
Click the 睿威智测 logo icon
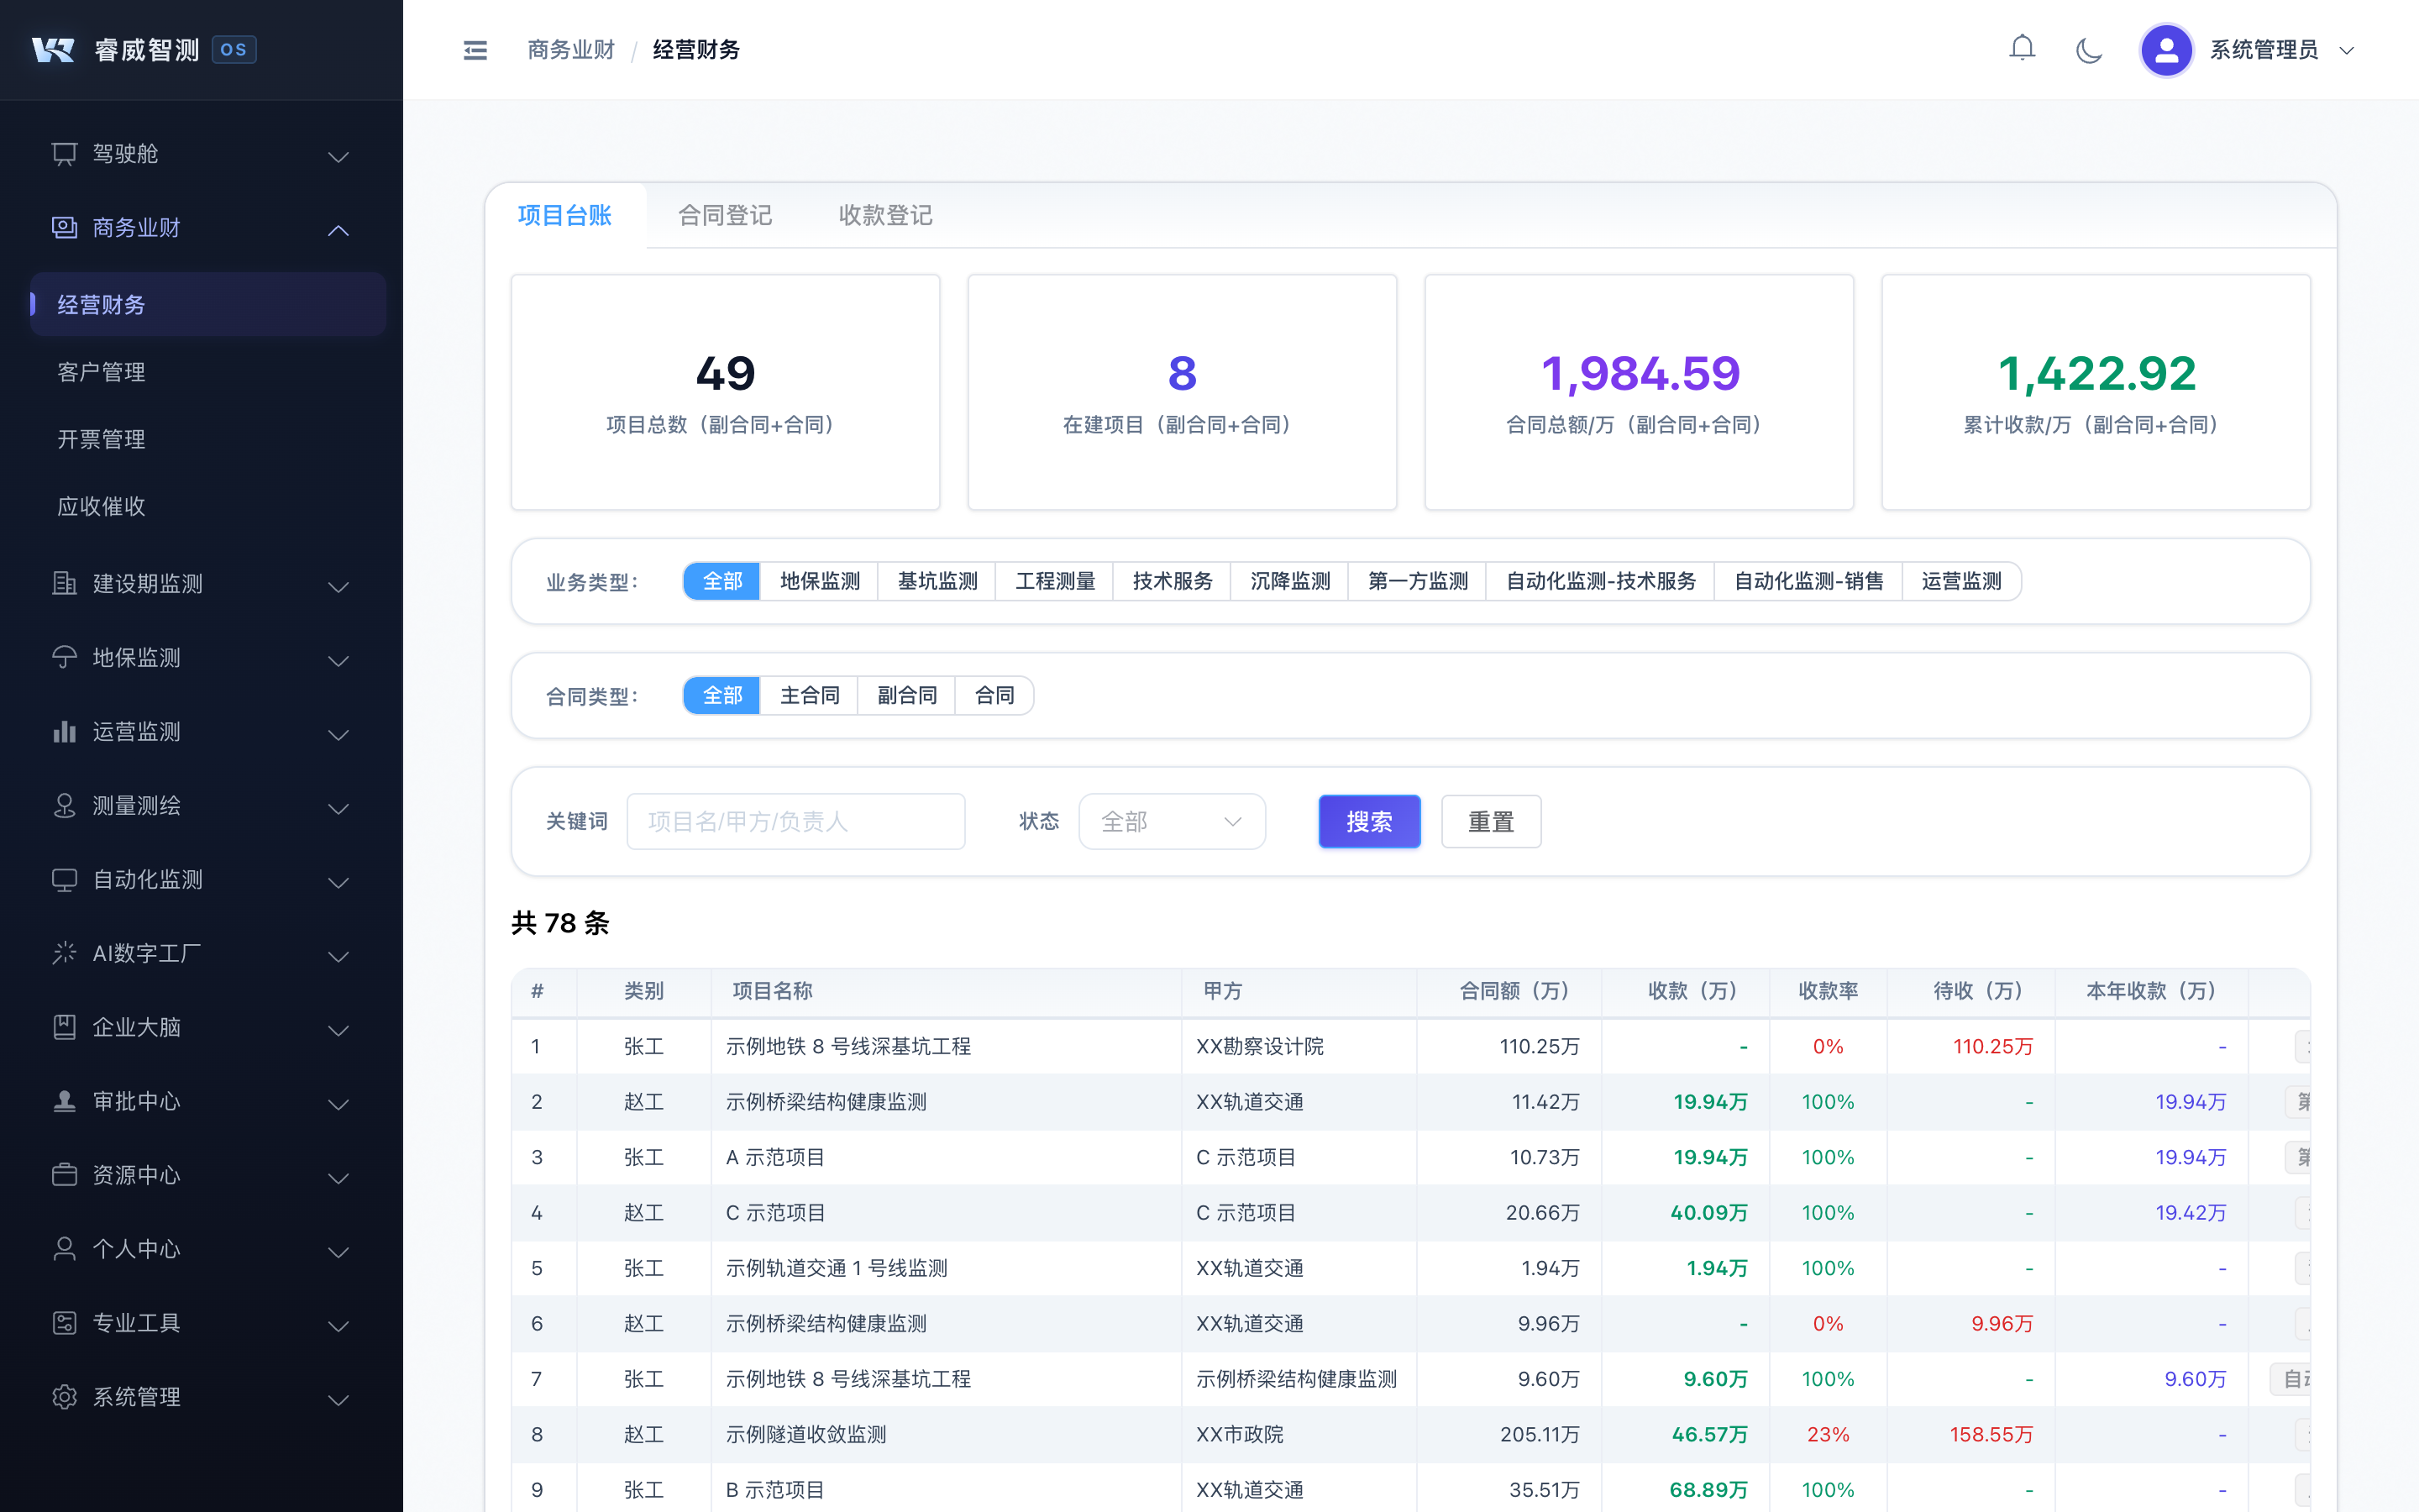click(x=53, y=50)
